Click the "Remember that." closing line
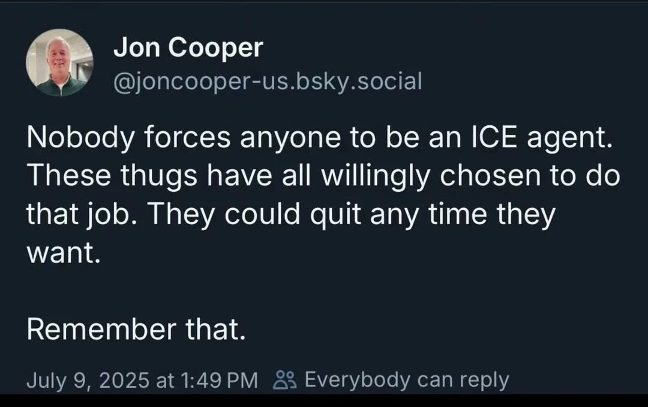The width and height of the screenshot is (648, 407). click(x=136, y=329)
